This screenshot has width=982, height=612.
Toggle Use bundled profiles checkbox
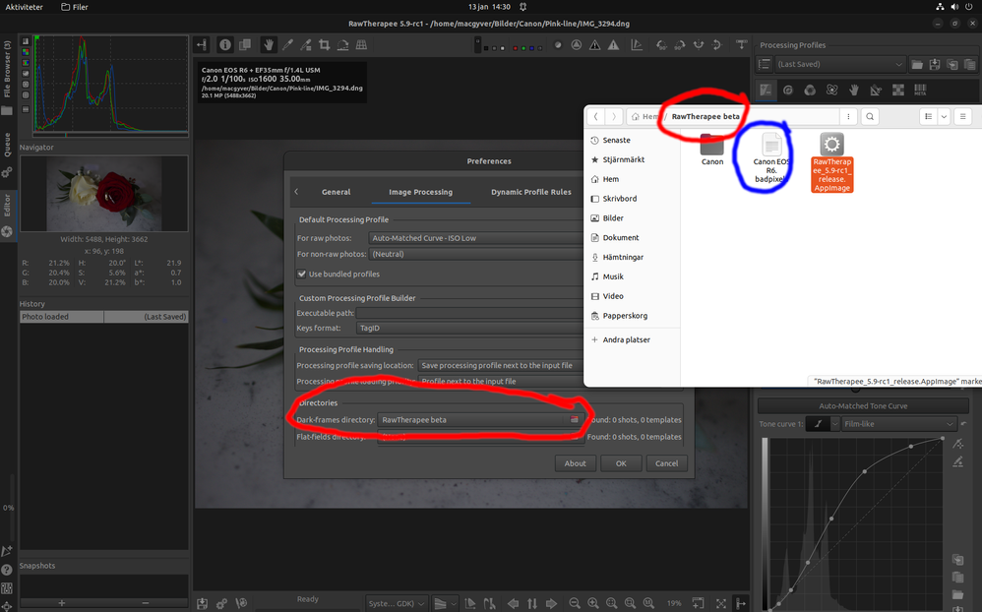[302, 274]
